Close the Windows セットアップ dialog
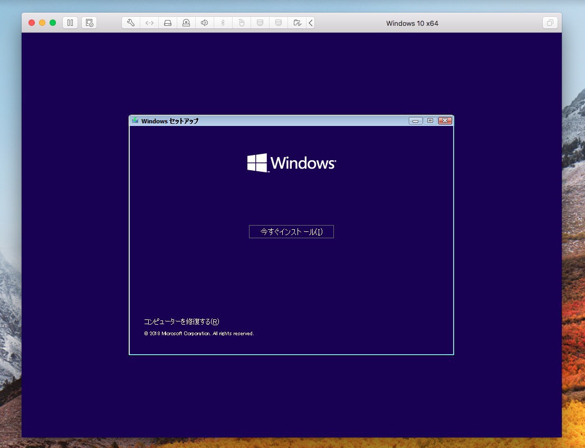Screen dimensions: 585x448 click(445, 121)
